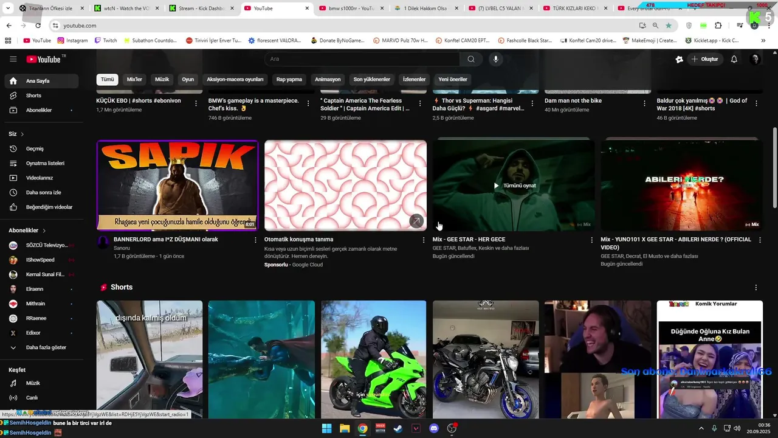Open Geçmiş history page
Image resolution: width=778 pixels, height=438 pixels.
pos(41,148)
